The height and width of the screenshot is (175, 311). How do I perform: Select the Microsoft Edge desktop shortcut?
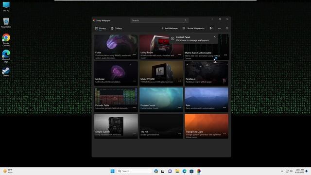click(x=6, y=56)
